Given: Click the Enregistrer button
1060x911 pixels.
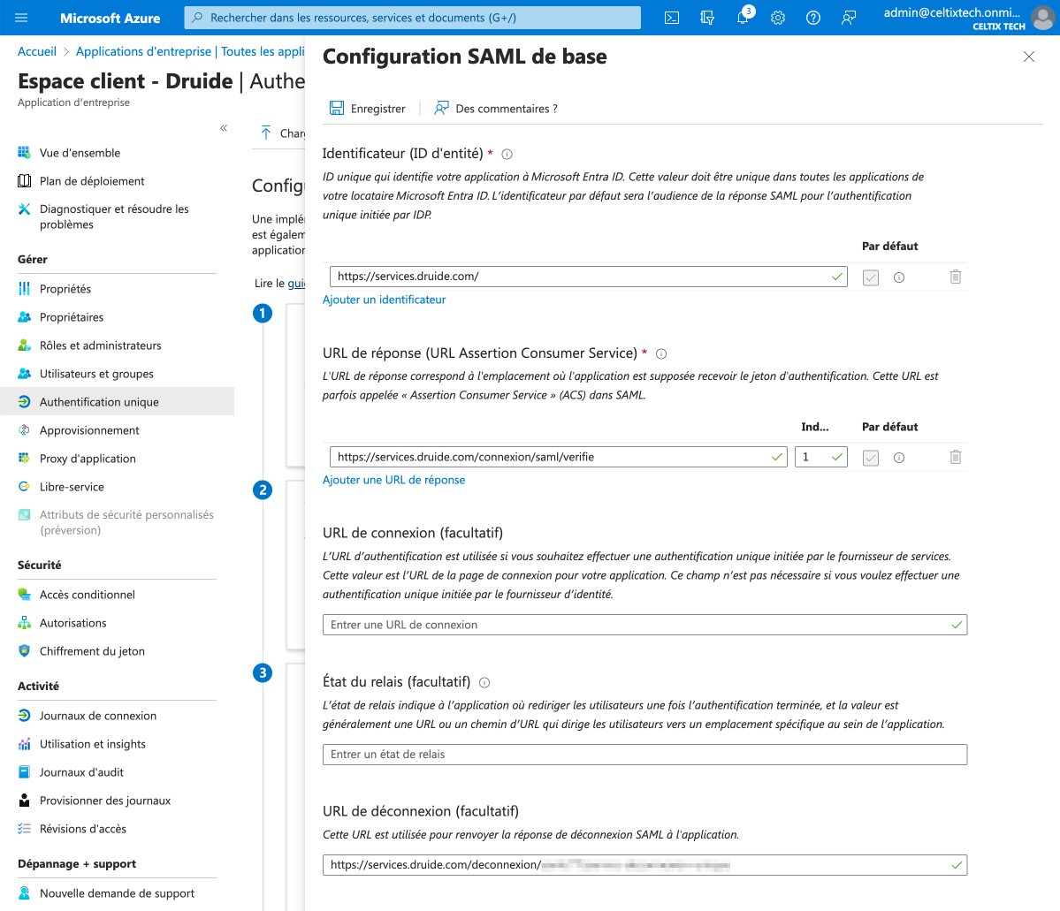Looking at the screenshot, I should tap(368, 109).
